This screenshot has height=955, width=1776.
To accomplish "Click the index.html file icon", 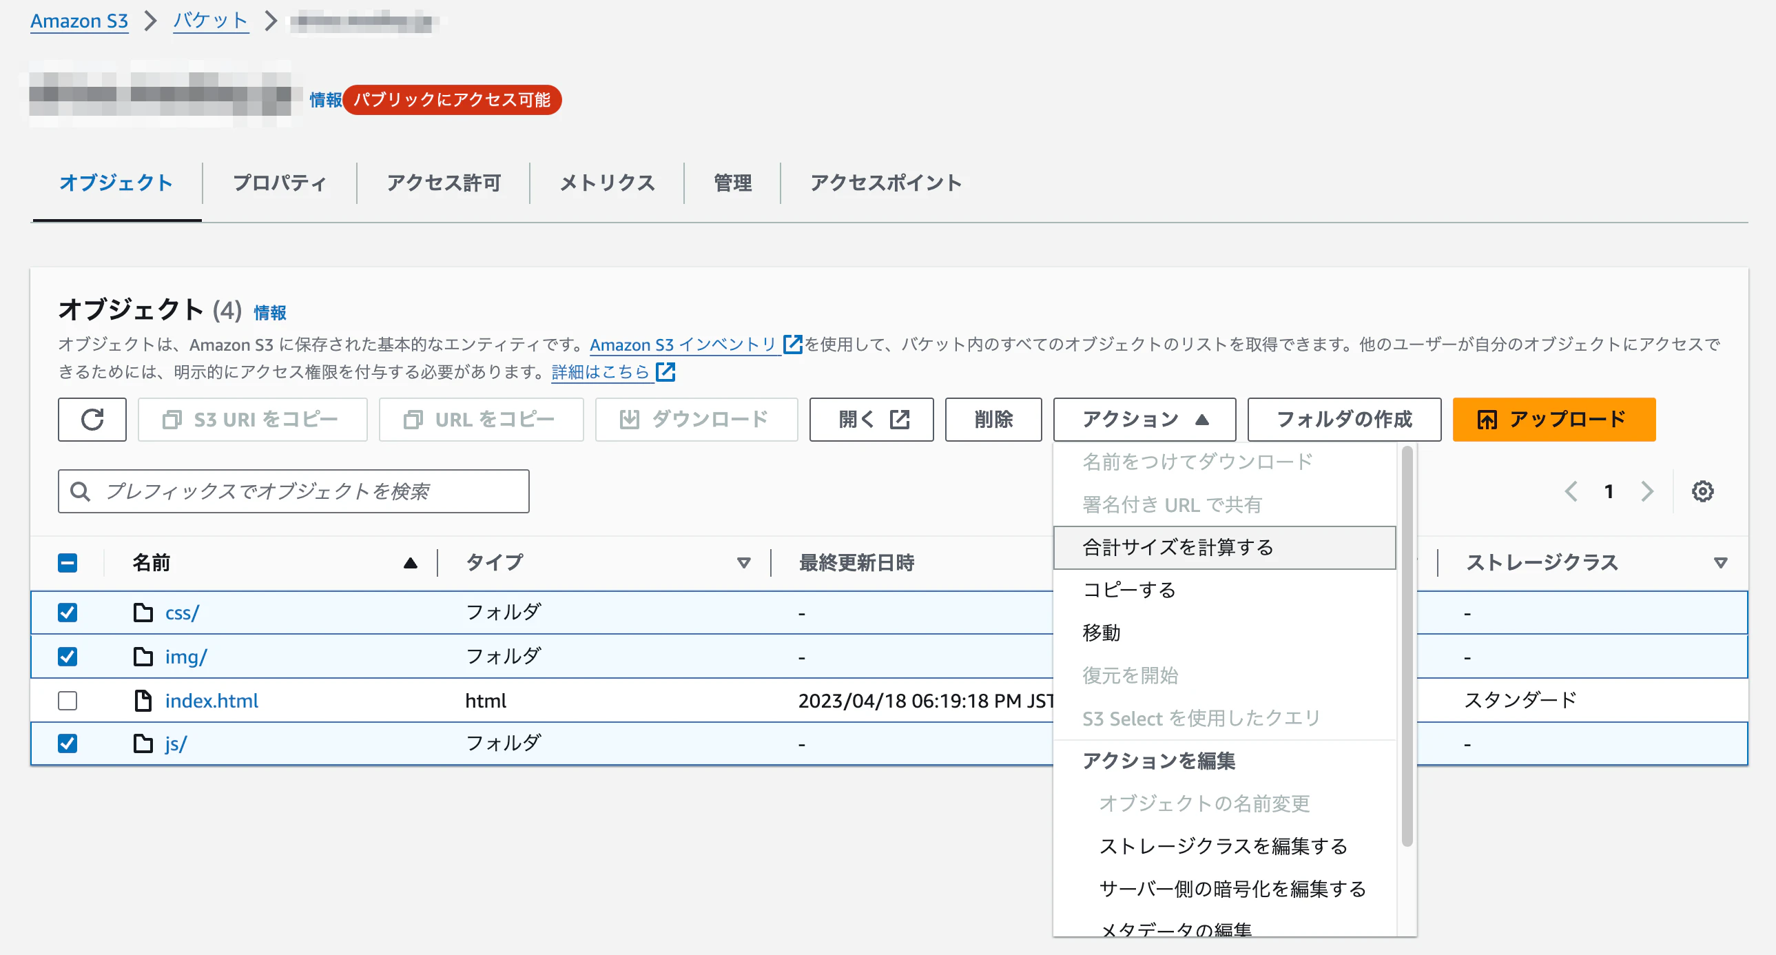I will click(143, 700).
